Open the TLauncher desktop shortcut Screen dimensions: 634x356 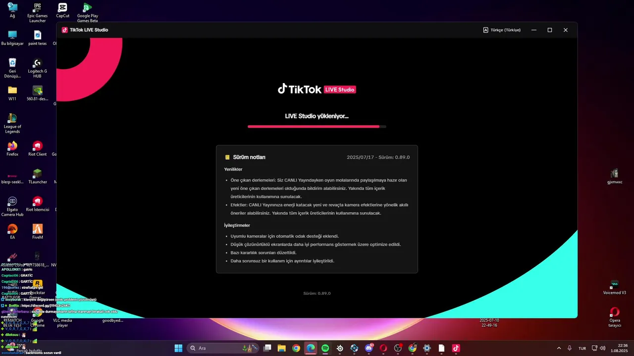coord(37,177)
